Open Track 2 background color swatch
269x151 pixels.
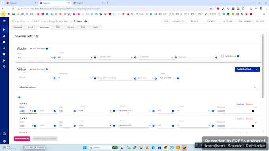click(x=253, y=126)
